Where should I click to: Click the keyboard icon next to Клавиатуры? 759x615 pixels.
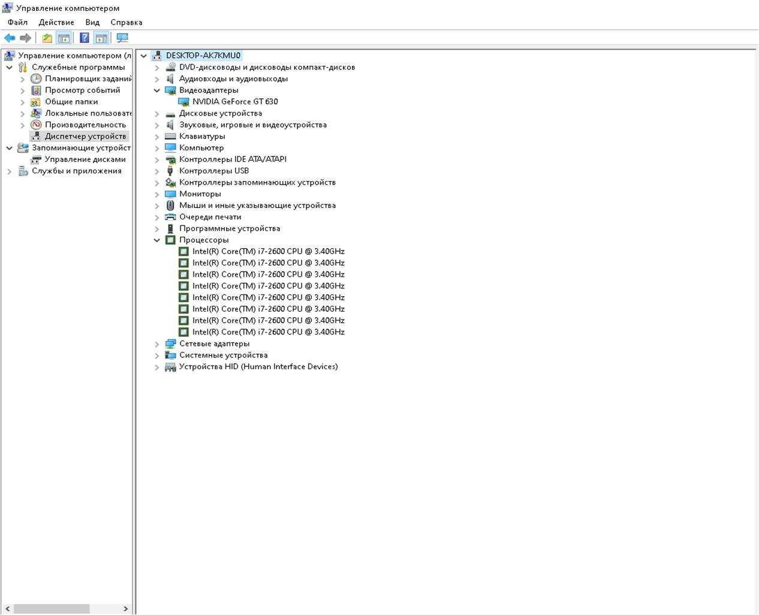point(170,136)
